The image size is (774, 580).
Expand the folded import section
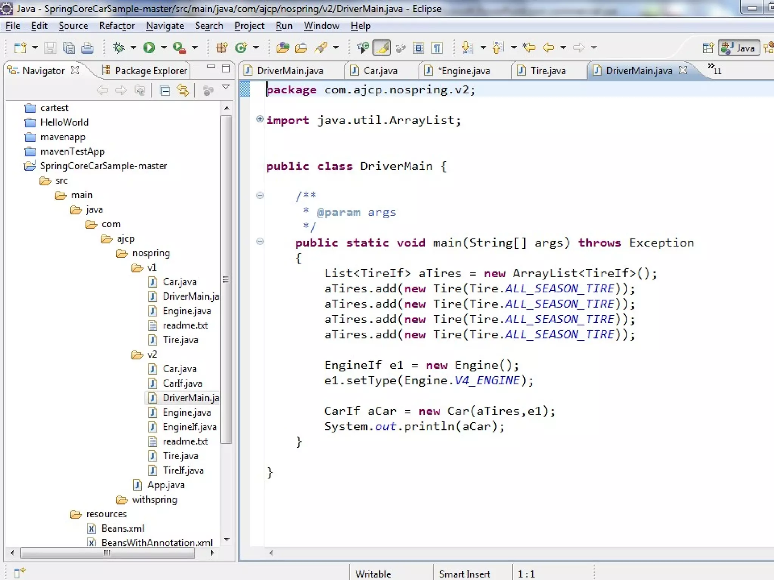click(x=260, y=119)
